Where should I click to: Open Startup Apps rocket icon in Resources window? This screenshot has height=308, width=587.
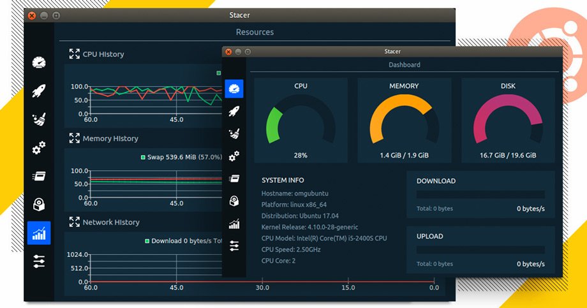(x=39, y=91)
